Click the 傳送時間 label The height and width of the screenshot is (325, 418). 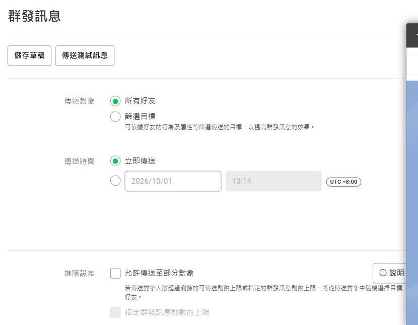(80, 161)
